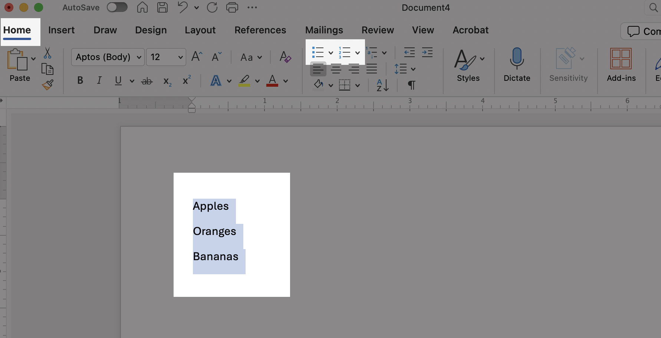
Task: Click the word Oranges in the document
Action: click(x=214, y=231)
